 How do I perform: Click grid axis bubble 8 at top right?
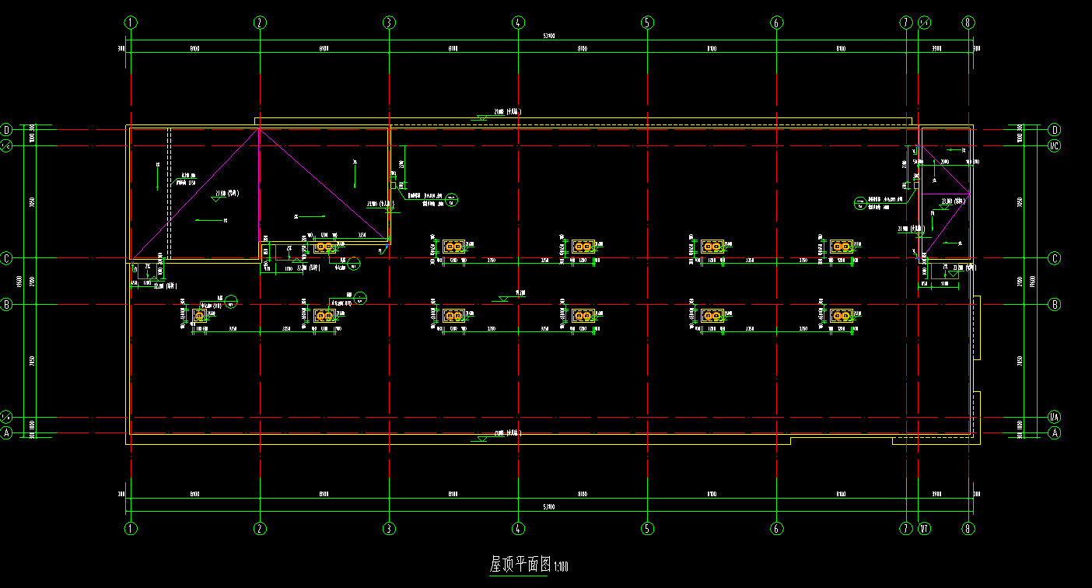pos(968,23)
